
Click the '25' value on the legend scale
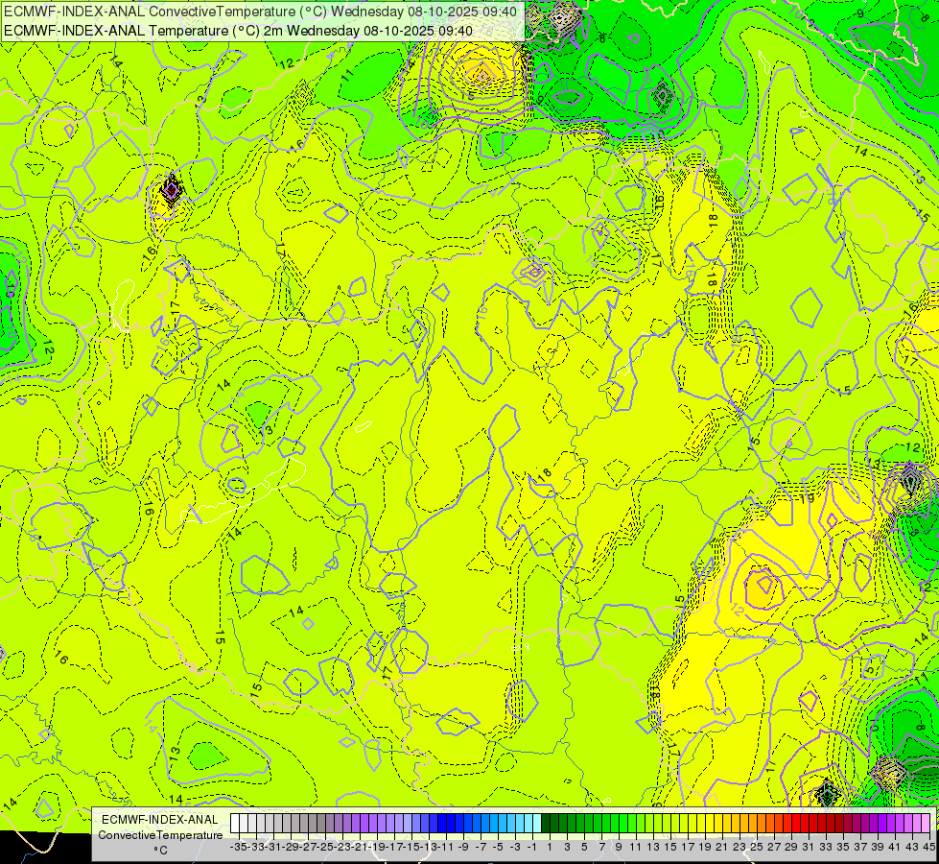point(757,847)
